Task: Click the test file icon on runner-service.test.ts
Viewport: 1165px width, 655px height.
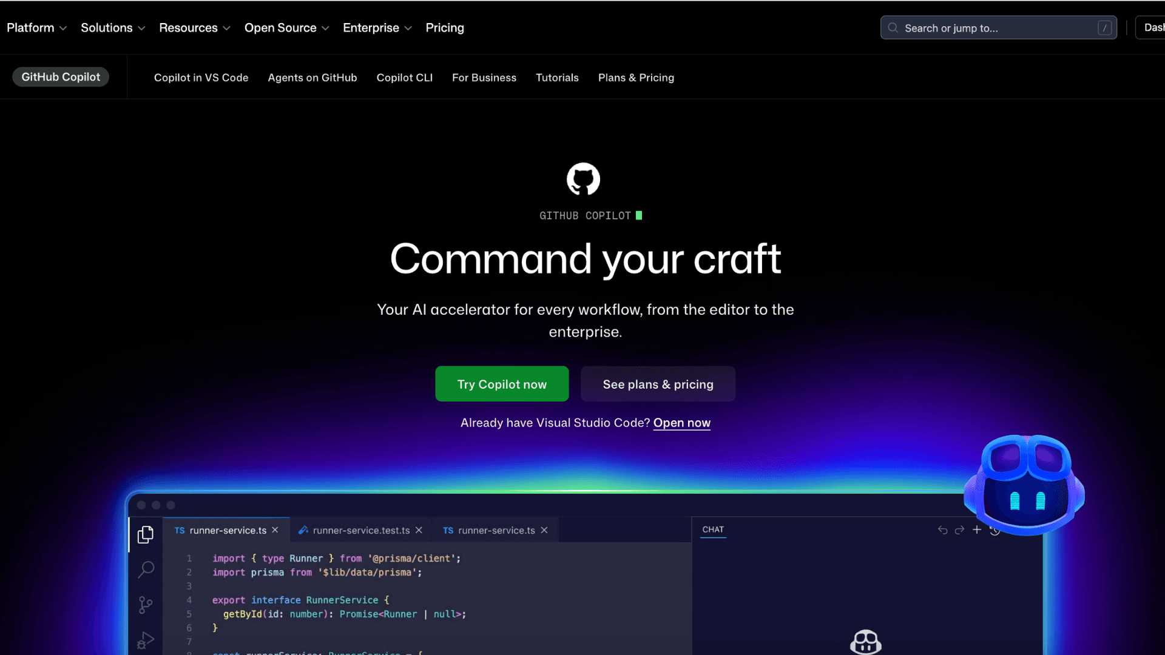Action: pos(303,530)
